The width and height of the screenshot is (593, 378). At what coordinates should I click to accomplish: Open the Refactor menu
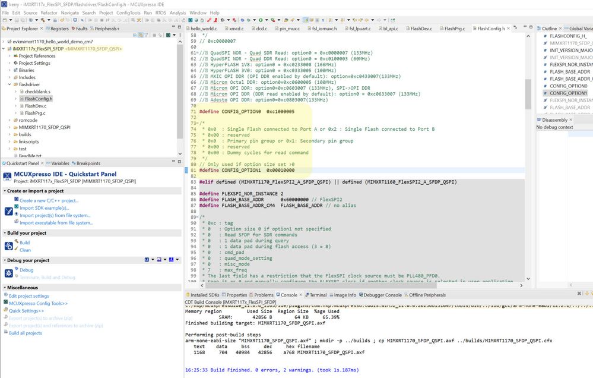(x=49, y=12)
